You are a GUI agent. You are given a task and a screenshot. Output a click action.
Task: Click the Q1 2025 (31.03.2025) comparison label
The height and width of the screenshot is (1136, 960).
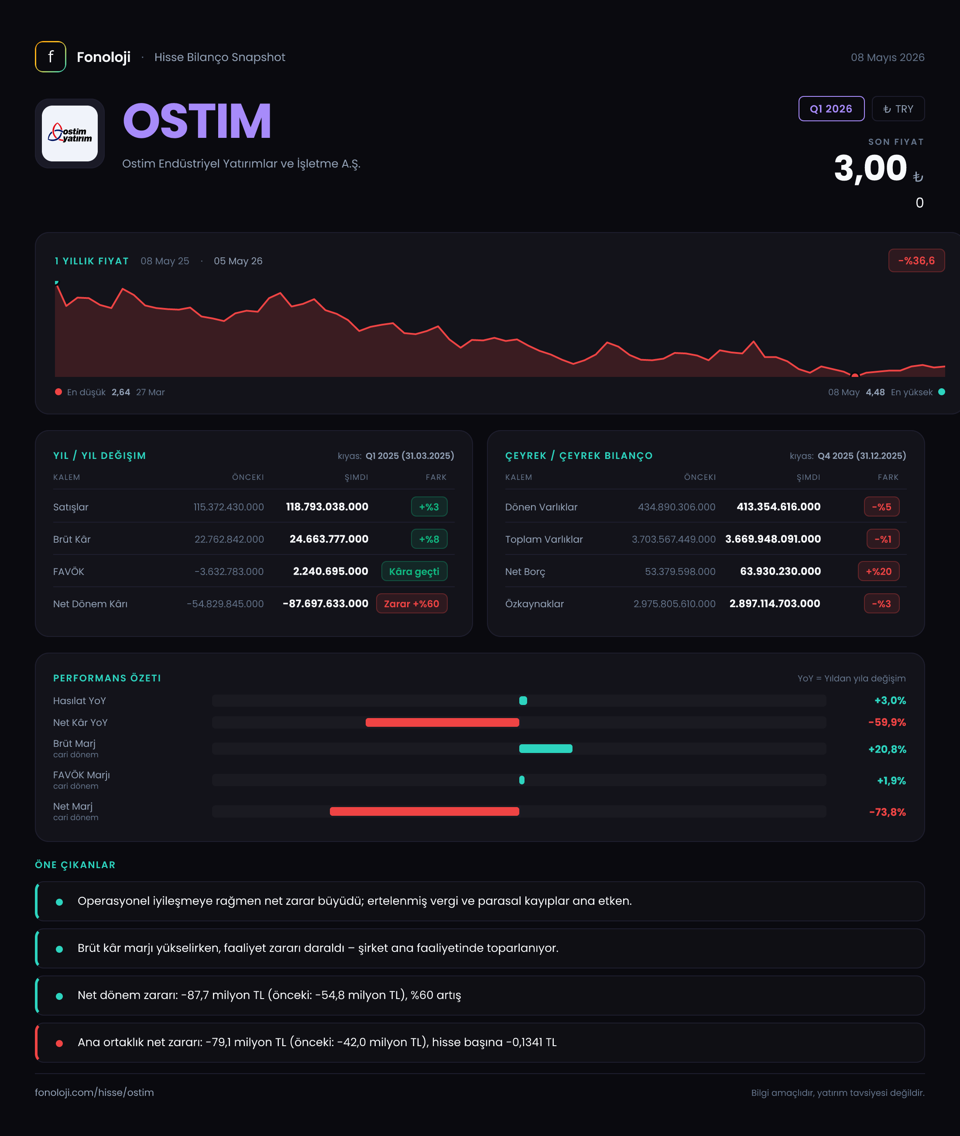[x=410, y=455]
